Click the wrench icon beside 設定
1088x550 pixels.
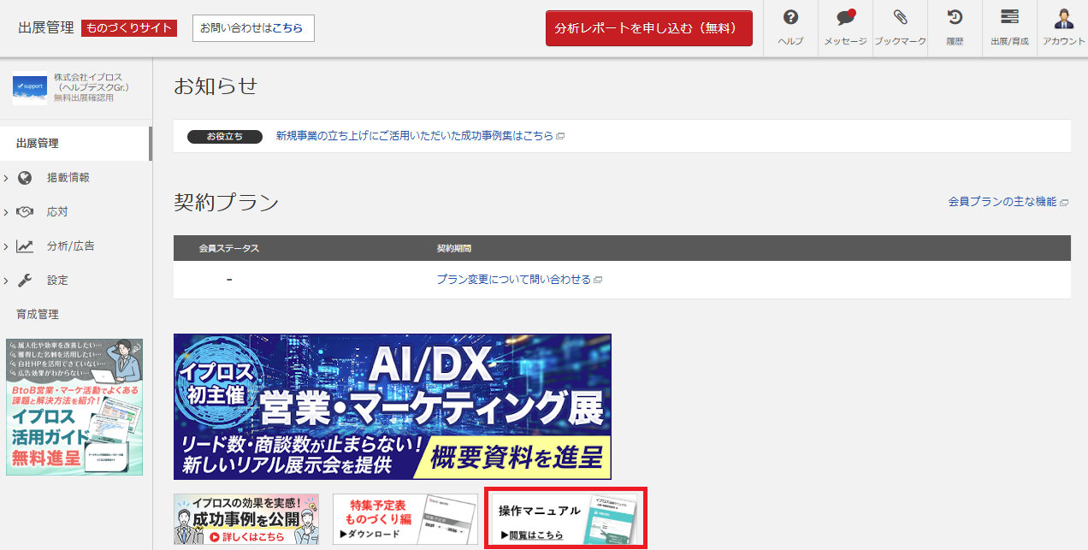[25, 281]
